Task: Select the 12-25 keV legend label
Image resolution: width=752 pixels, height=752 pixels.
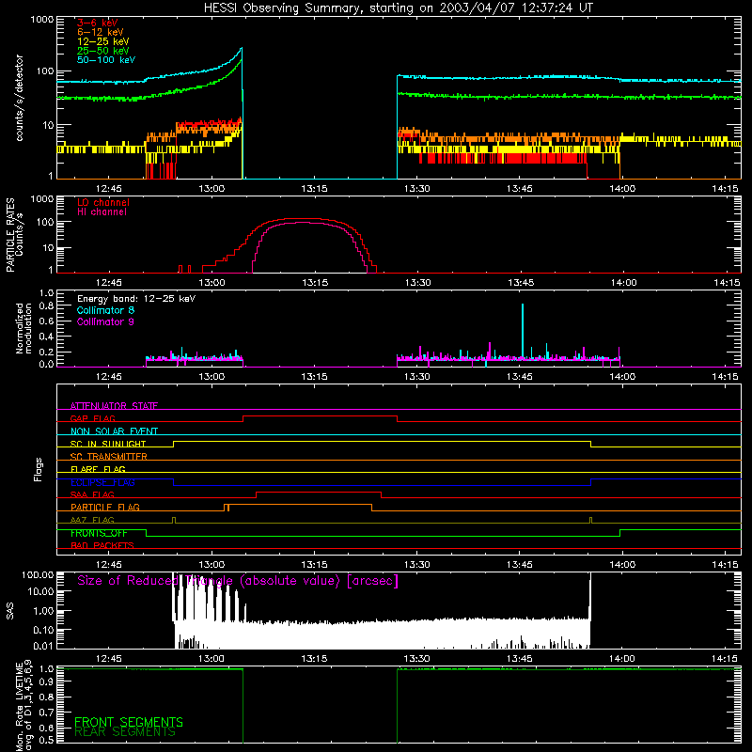Action: pyautogui.click(x=103, y=41)
